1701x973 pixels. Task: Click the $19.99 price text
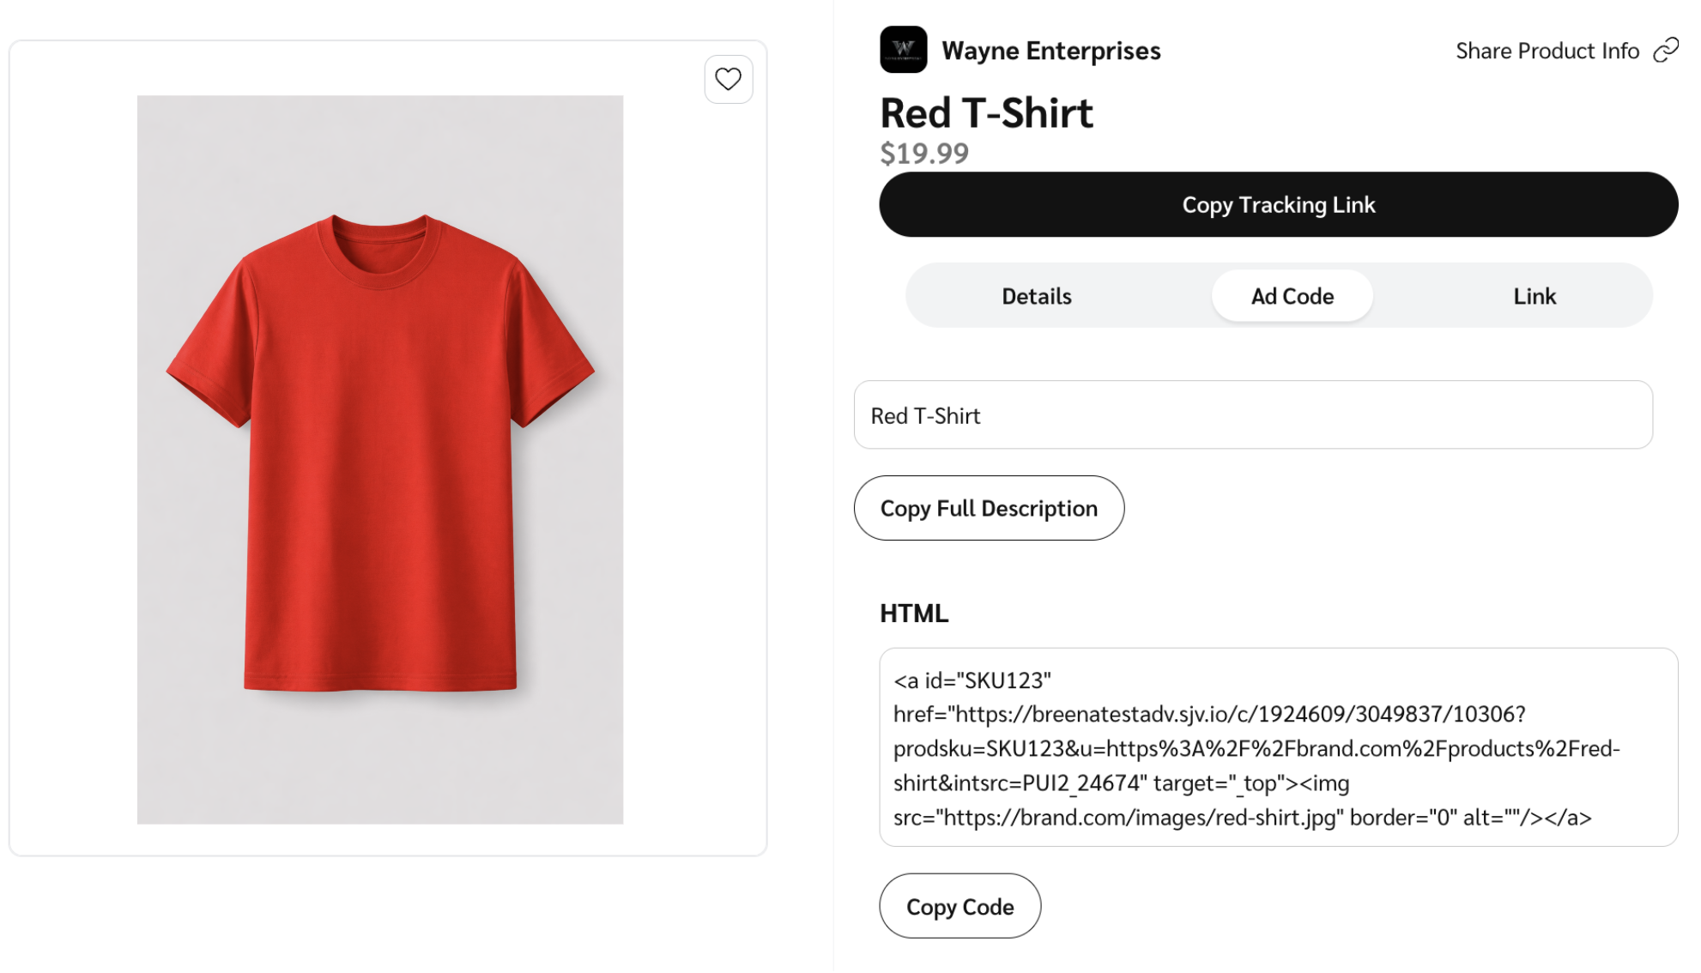[924, 154]
